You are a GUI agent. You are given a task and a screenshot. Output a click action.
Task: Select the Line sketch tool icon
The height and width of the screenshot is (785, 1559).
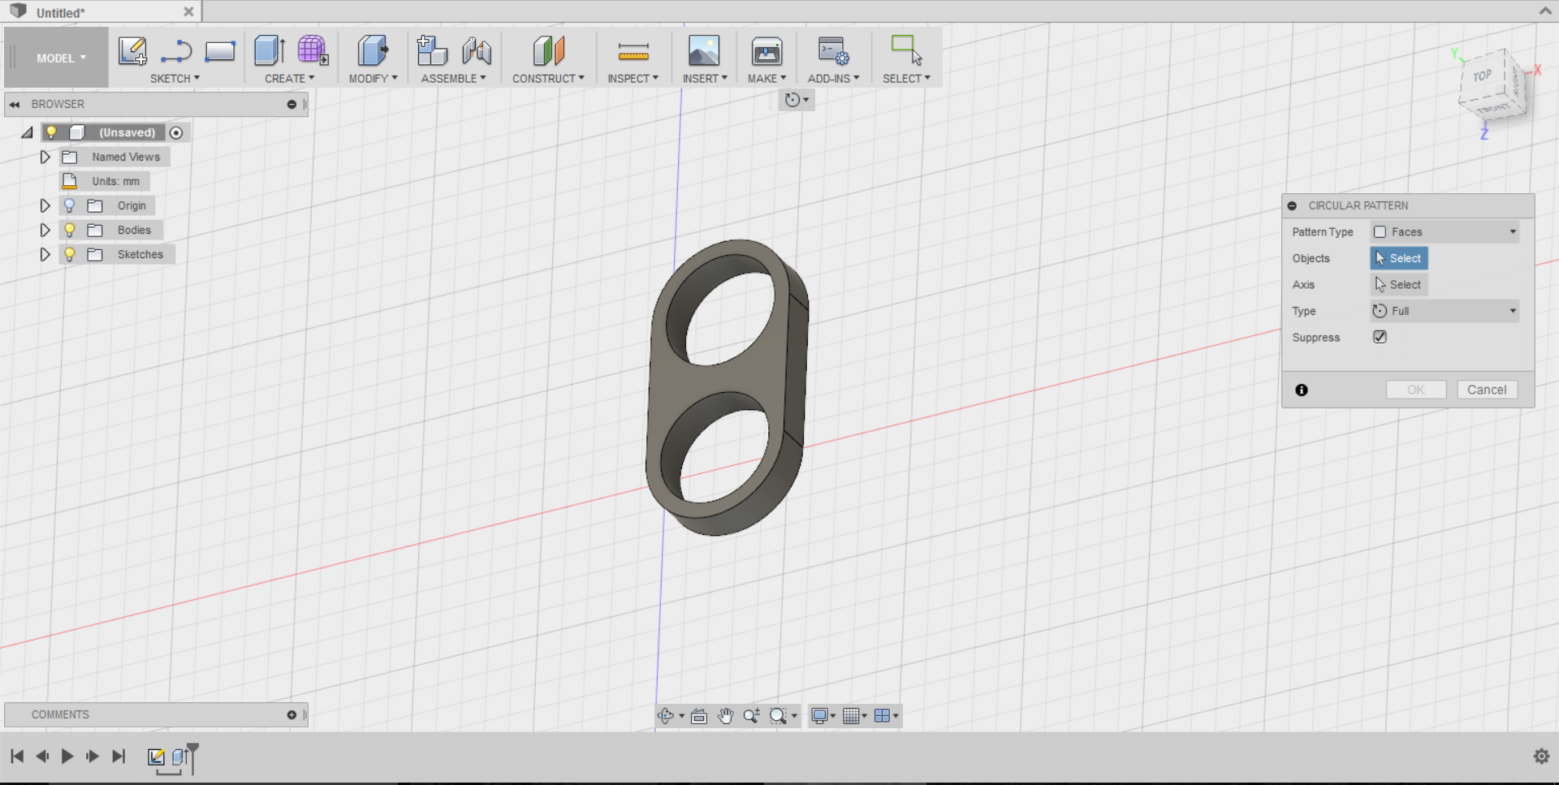(176, 52)
